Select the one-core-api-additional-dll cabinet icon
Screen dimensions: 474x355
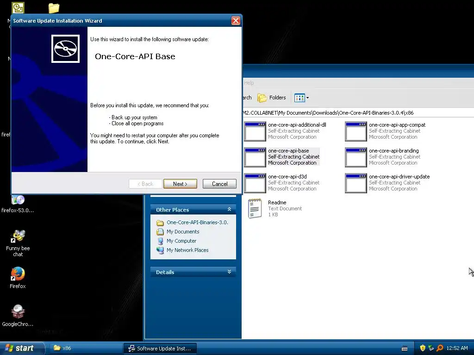pos(255,131)
